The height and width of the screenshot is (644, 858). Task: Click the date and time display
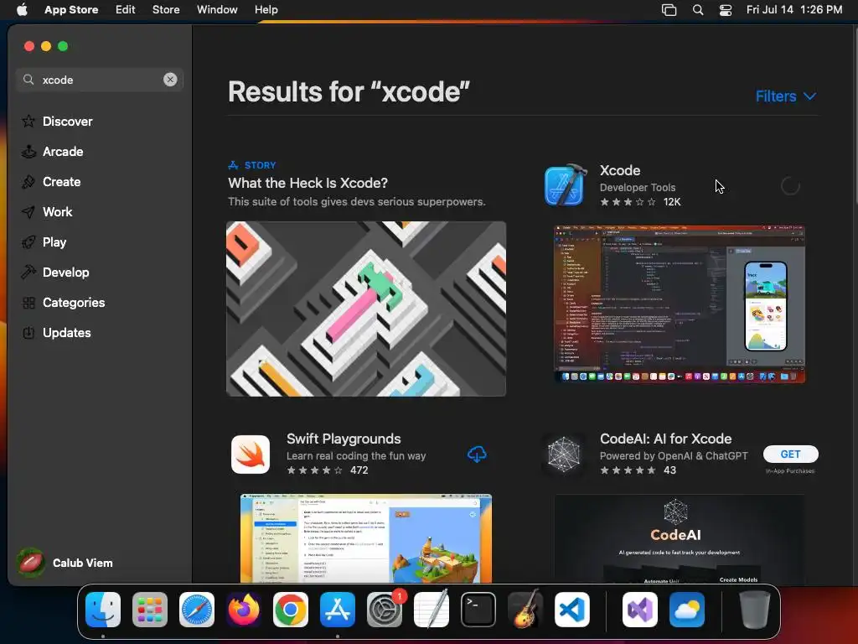point(794,9)
